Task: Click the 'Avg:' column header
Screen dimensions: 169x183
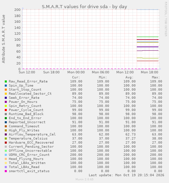Action: 129,77
